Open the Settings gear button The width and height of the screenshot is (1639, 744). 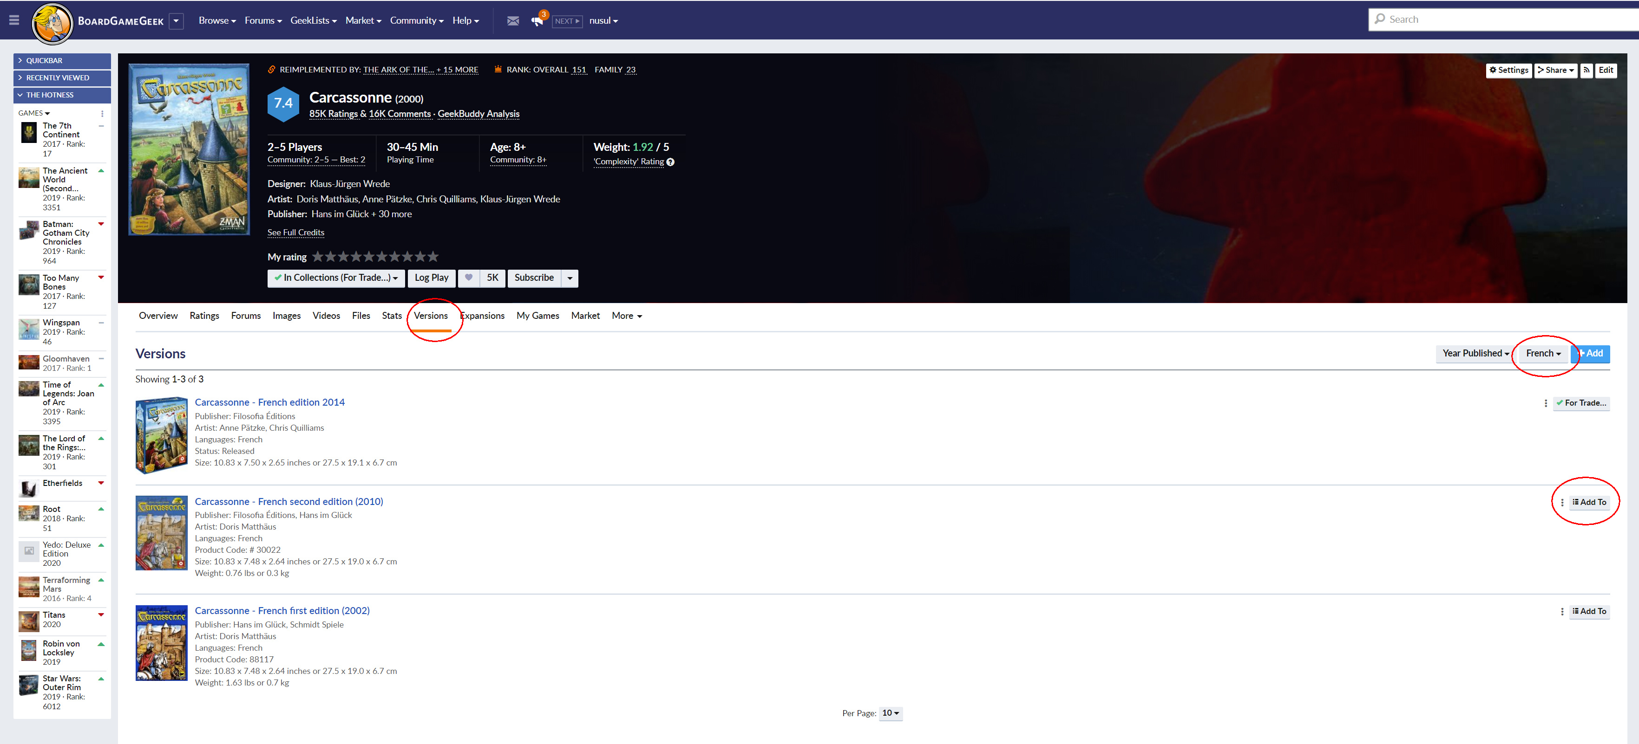click(x=1508, y=70)
